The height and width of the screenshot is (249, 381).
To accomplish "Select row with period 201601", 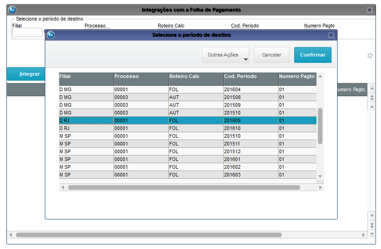I will pyautogui.click(x=188, y=159).
